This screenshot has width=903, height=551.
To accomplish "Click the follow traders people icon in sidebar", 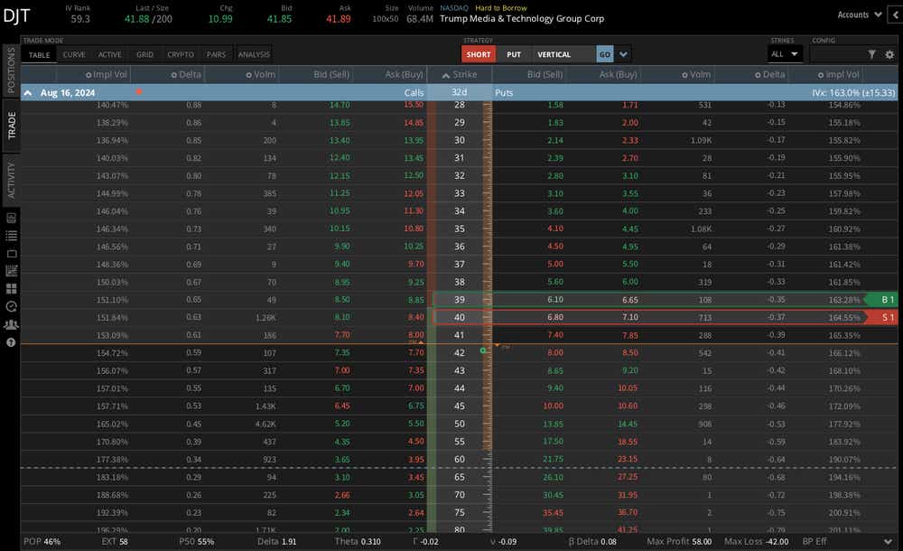I will pos(11,324).
